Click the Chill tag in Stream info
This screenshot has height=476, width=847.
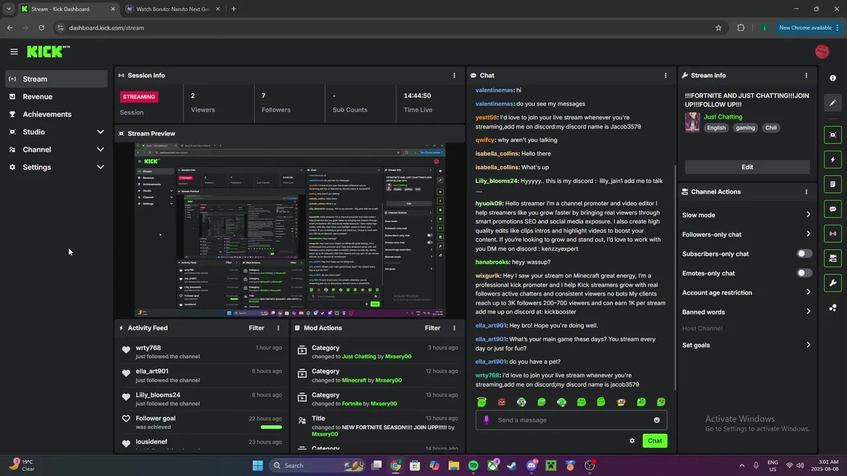[x=771, y=128]
